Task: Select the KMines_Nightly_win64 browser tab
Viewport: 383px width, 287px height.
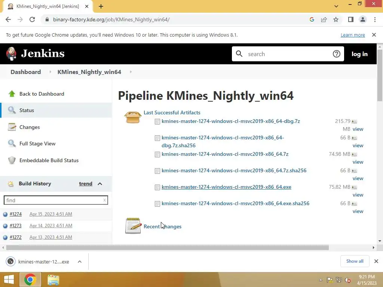Action: pos(48,6)
